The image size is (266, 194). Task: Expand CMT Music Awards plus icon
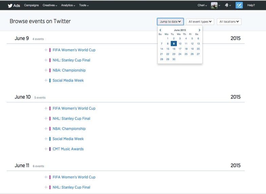pos(46,149)
